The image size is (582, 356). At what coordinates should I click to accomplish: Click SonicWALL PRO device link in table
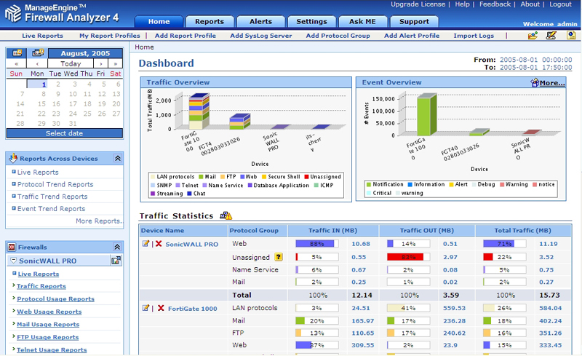point(192,244)
